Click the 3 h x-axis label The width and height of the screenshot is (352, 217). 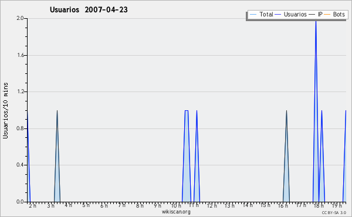coord(50,205)
